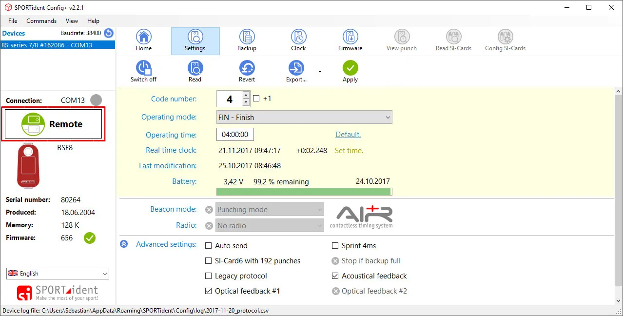The image size is (623, 316).
Task: Click the Beacon mode locked icon
Action: click(x=209, y=210)
